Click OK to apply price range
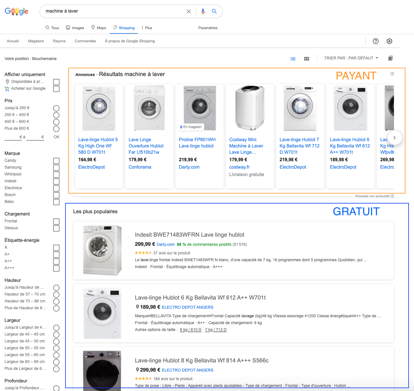414x391 pixels. coord(57,137)
